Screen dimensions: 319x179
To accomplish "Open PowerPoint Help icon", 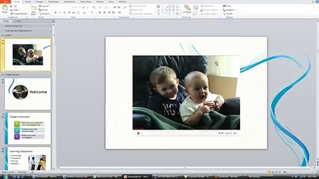I will 317,1.
